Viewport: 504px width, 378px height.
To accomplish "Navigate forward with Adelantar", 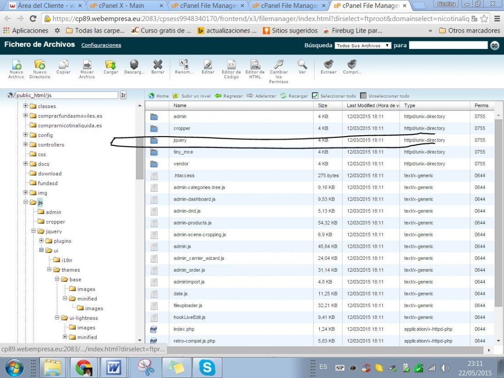I will click(x=261, y=96).
